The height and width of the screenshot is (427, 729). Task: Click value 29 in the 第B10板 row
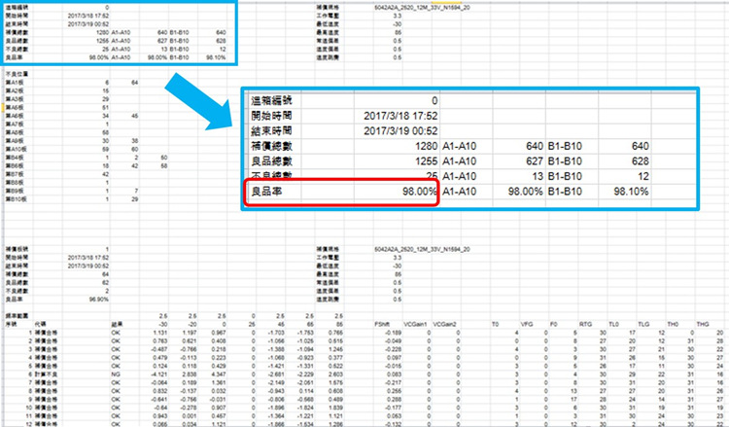click(134, 199)
